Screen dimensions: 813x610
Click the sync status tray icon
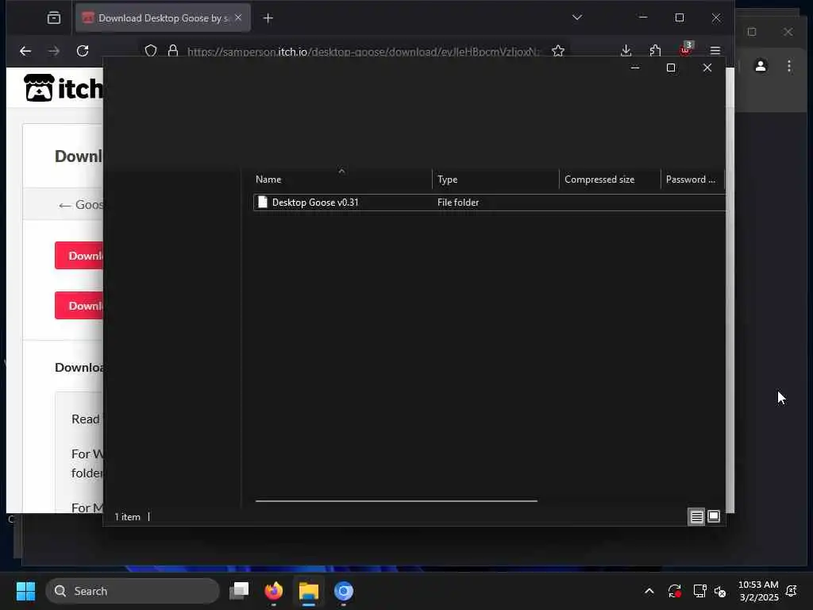[674, 591]
